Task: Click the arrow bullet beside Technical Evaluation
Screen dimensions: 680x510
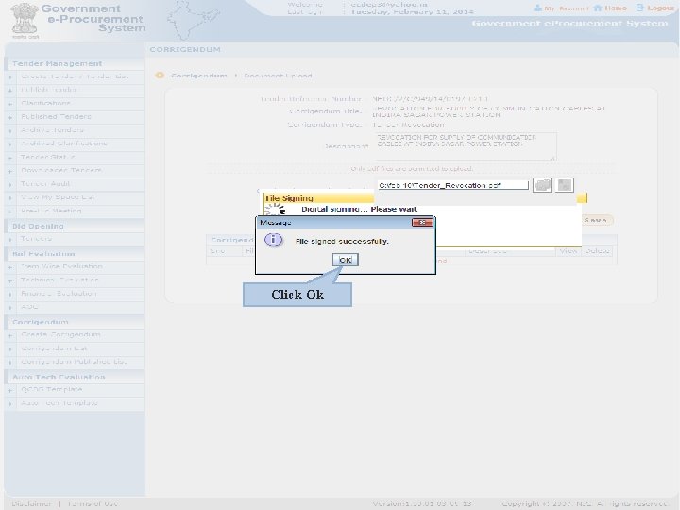Action: point(10,280)
